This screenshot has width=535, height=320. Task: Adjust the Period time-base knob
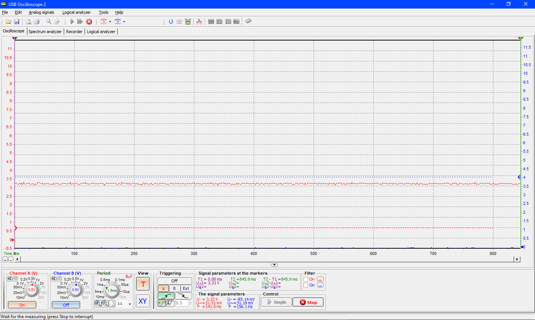pyautogui.click(x=112, y=291)
